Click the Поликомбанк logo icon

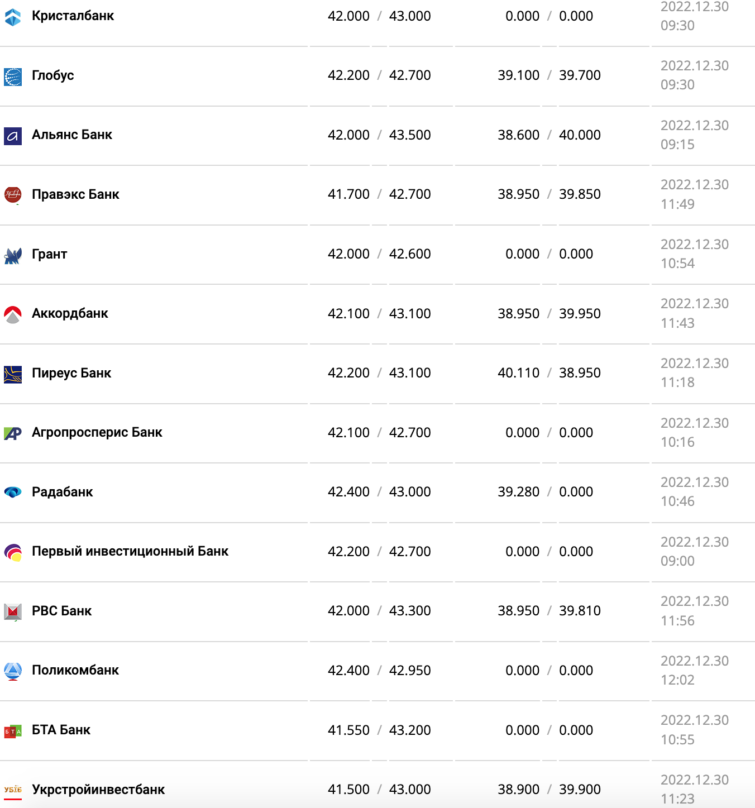pyautogui.click(x=13, y=671)
